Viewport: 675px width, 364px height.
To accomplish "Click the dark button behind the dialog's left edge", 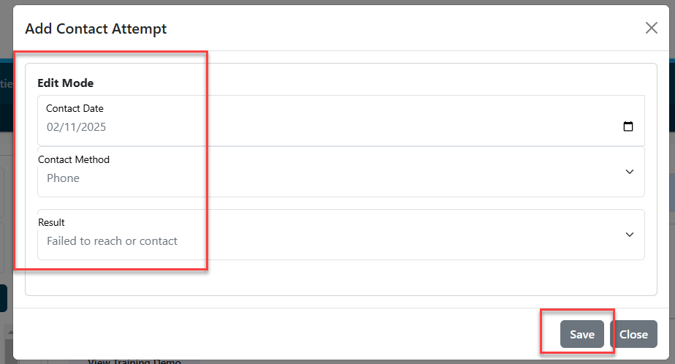I will 4,298.
